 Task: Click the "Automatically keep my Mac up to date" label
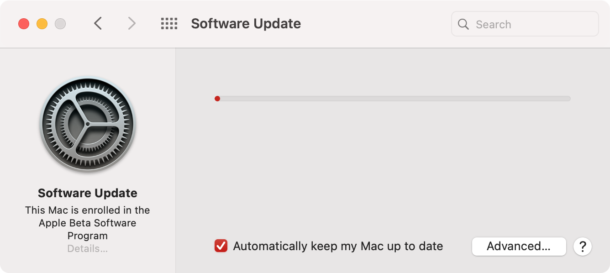[338, 247]
